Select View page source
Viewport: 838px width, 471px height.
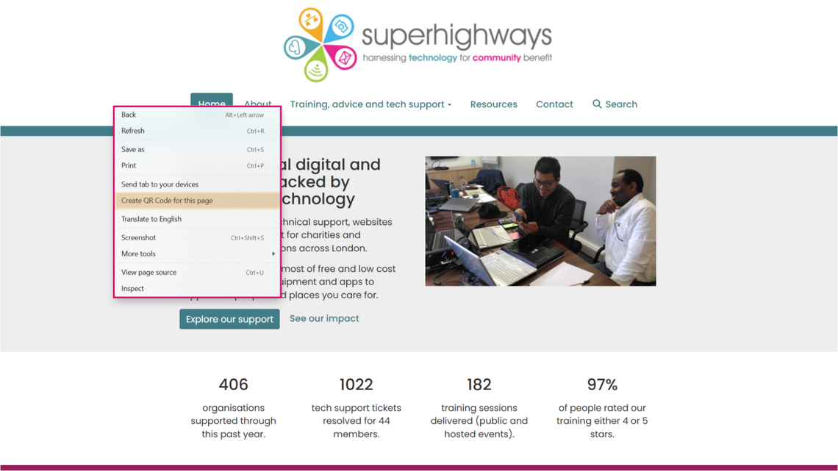(x=149, y=273)
